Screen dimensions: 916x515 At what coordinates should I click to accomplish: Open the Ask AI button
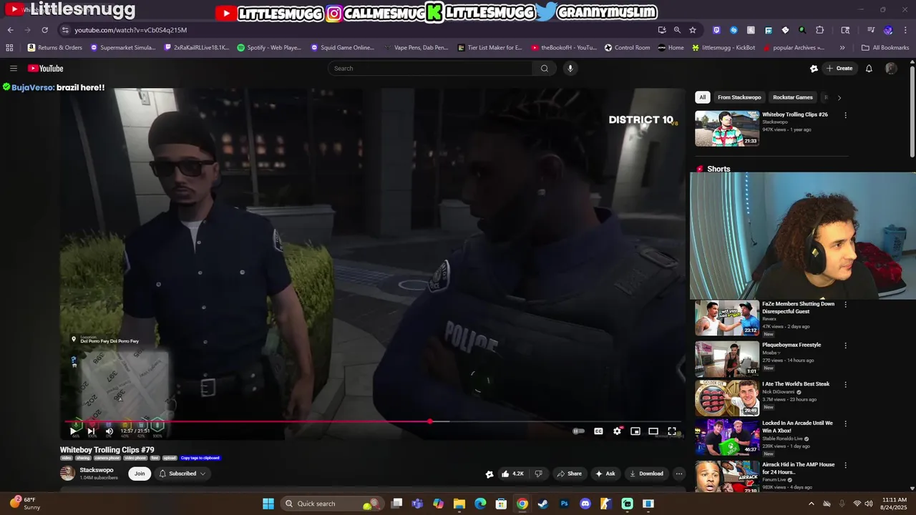[x=605, y=474]
